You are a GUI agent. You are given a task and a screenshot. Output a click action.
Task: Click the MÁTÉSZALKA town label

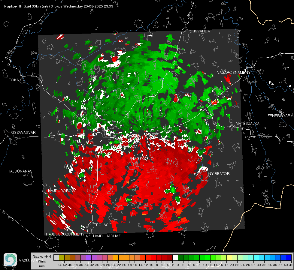pos(247,124)
